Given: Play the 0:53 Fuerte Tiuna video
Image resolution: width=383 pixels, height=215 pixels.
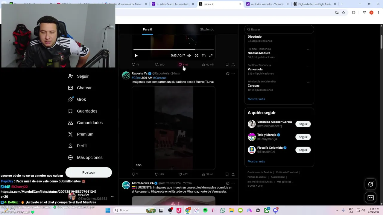Looking at the screenshot, I should 174,128.
